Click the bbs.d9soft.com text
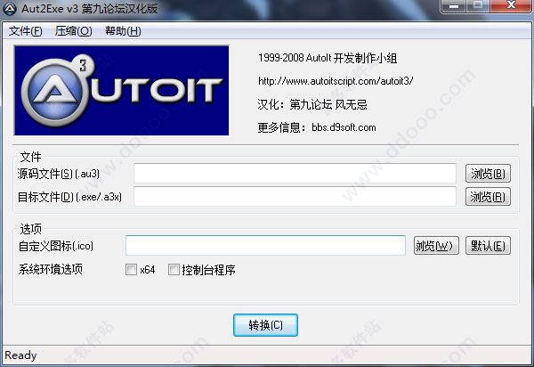Screen dimensions: 534x367 344,127
